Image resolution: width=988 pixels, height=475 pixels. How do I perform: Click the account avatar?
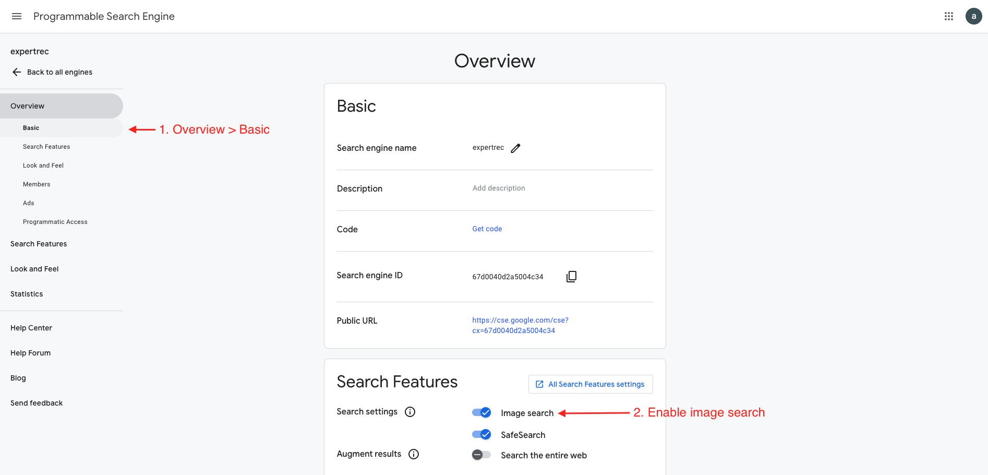coord(973,16)
